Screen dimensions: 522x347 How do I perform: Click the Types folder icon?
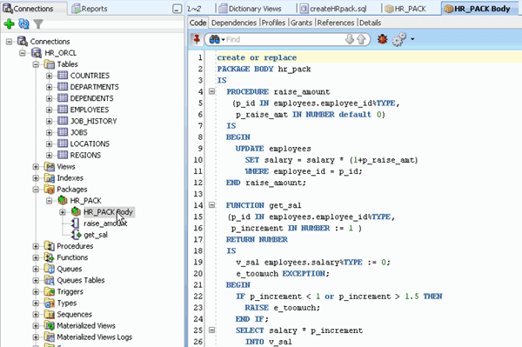[50, 304]
